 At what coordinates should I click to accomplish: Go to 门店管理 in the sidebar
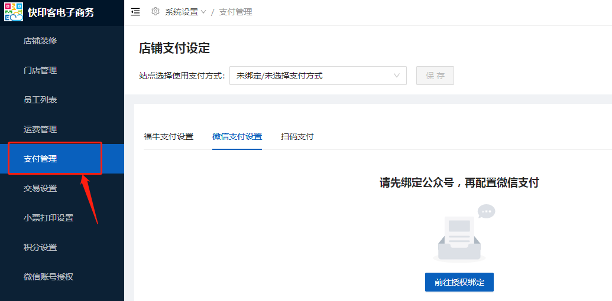pos(40,70)
